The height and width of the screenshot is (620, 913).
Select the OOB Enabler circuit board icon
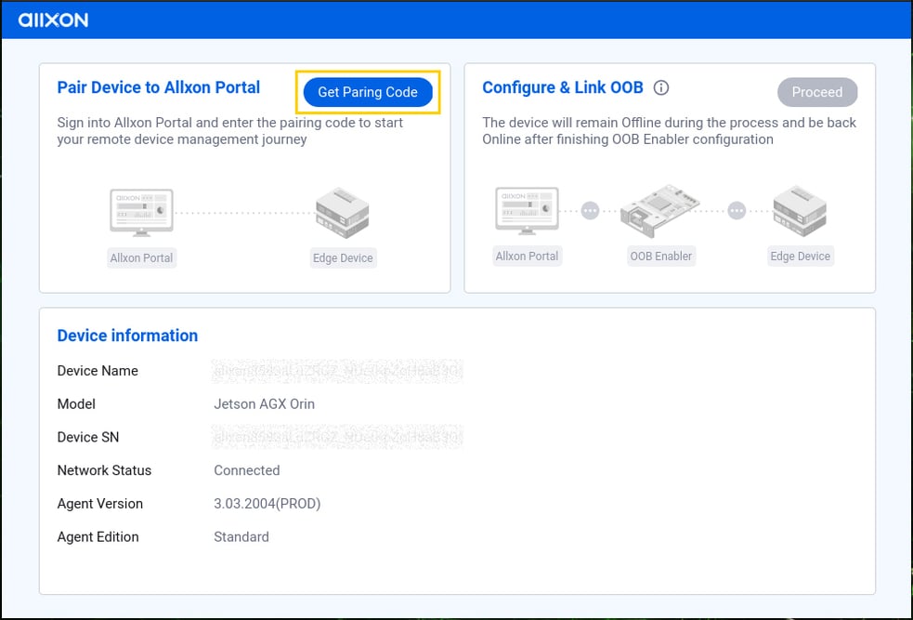coord(660,210)
